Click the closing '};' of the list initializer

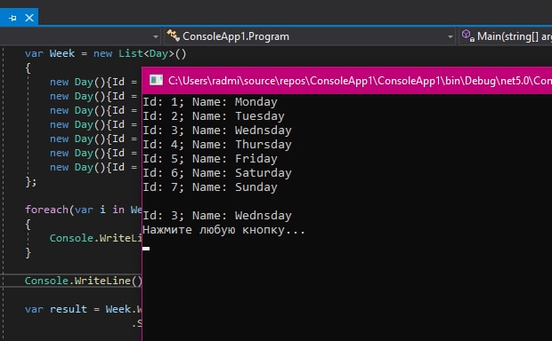pyautogui.click(x=30, y=181)
